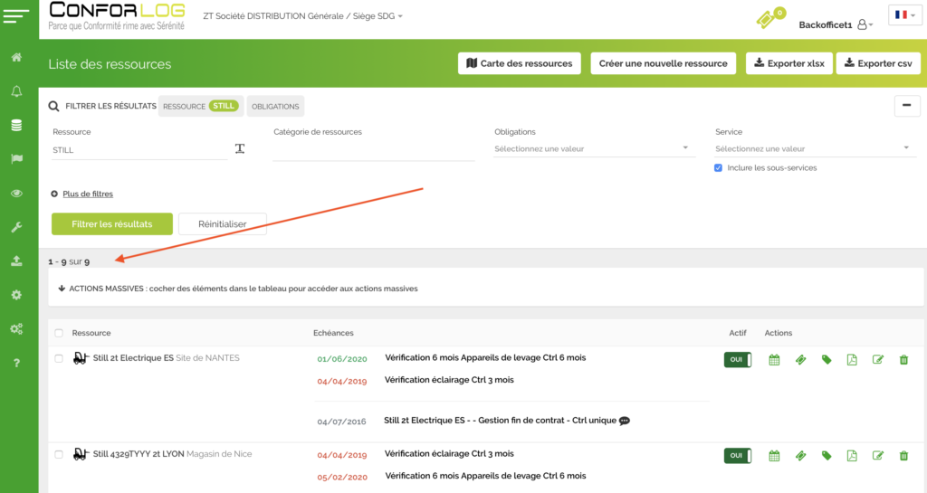Open notifications bell in sidebar
This screenshot has height=493, width=927.
tap(16, 91)
